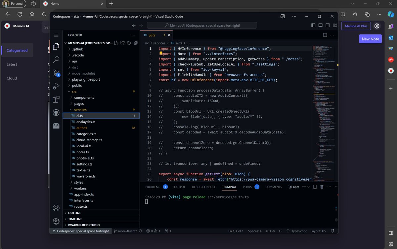Open Outlook in the Edge sidebar
397x249 pixels.
click(391, 38)
